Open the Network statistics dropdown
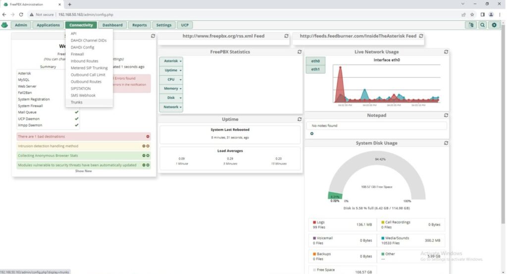 (x=171, y=107)
